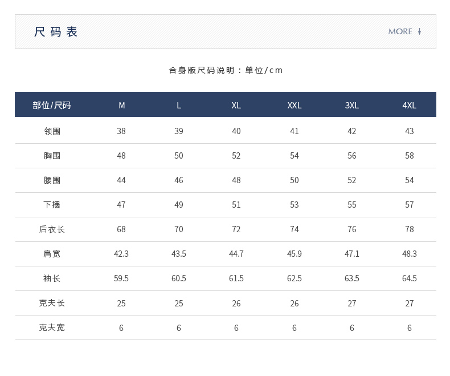The image size is (450, 376).
Task: Click 肩宽 value 48.3 for size 4XL
Action: tap(409, 254)
